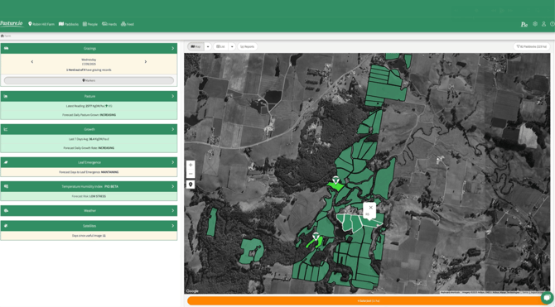Click the orange Selected paddocks bar
The height and width of the screenshot is (307, 555).
pyautogui.click(x=369, y=300)
